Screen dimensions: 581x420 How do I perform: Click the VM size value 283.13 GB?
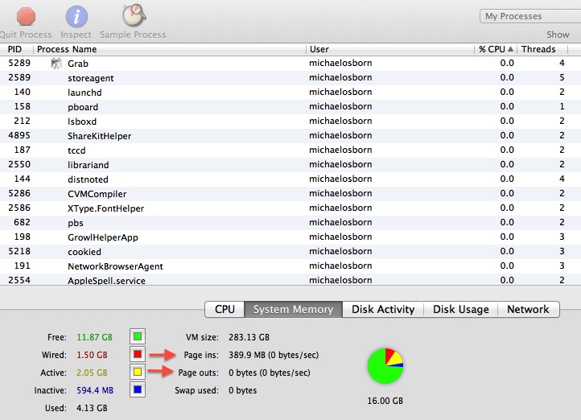[x=249, y=337]
